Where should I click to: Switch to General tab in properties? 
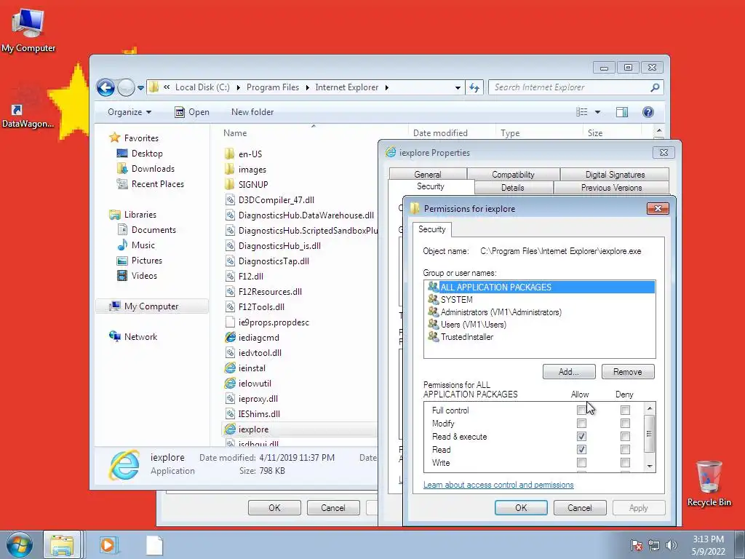click(428, 175)
